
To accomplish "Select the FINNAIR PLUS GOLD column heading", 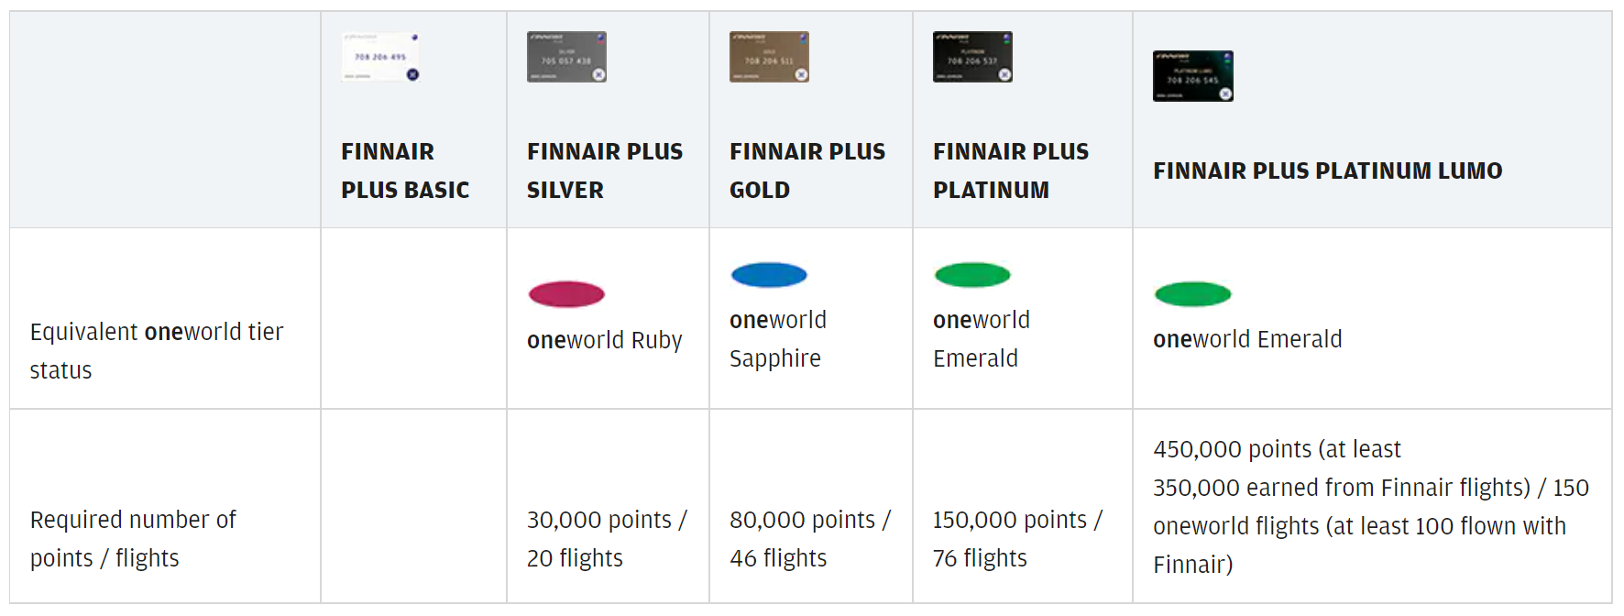I will tap(807, 170).
